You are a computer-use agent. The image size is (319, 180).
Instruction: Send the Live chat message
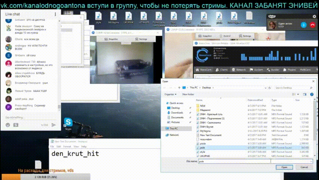pos(54,125)
